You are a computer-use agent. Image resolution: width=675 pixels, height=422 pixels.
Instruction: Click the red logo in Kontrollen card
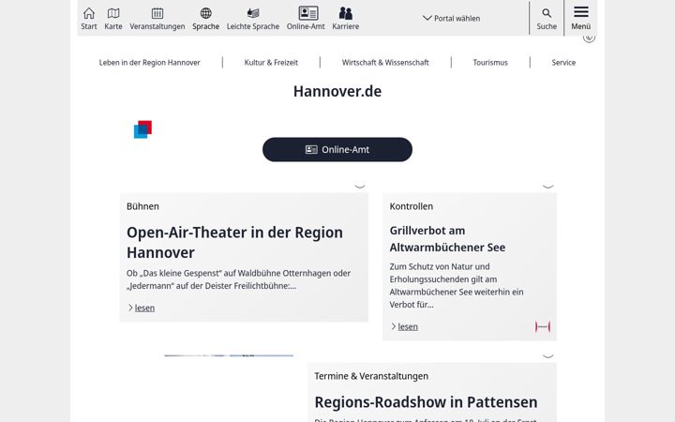tap(543, 327)
